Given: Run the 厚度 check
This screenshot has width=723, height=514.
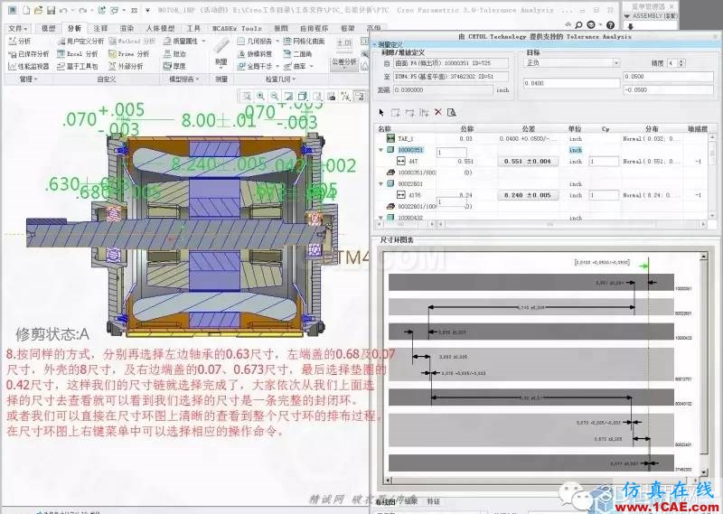Looking at the screenshot, I should (x=174, y=66).
